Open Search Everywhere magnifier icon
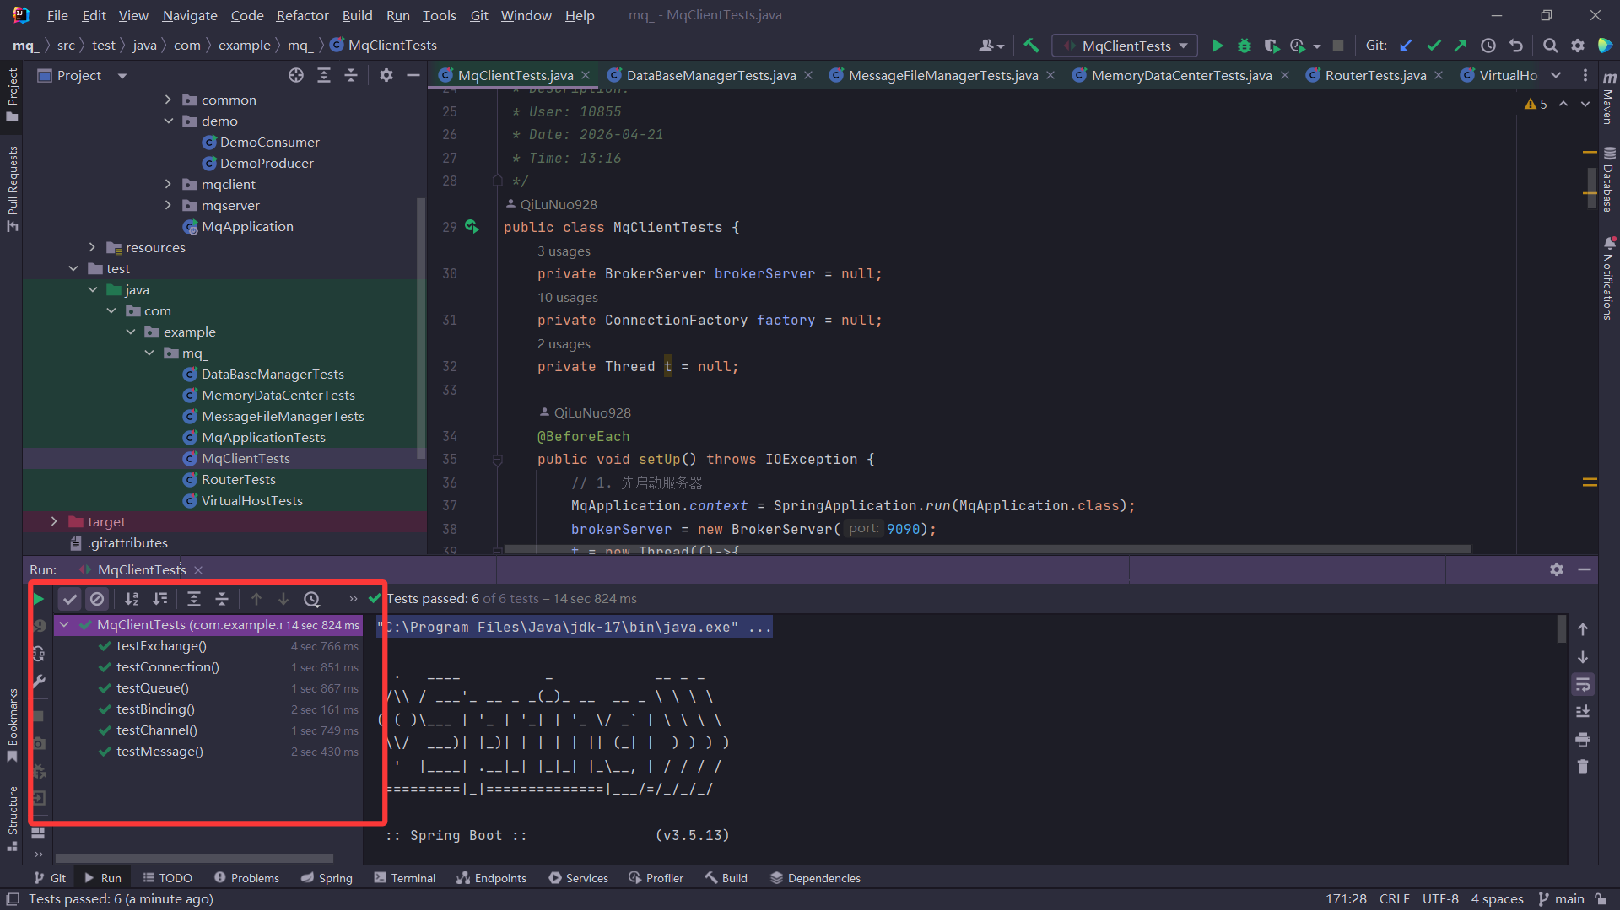The width and height of the screenshot is (1620, 911). 1550,46
